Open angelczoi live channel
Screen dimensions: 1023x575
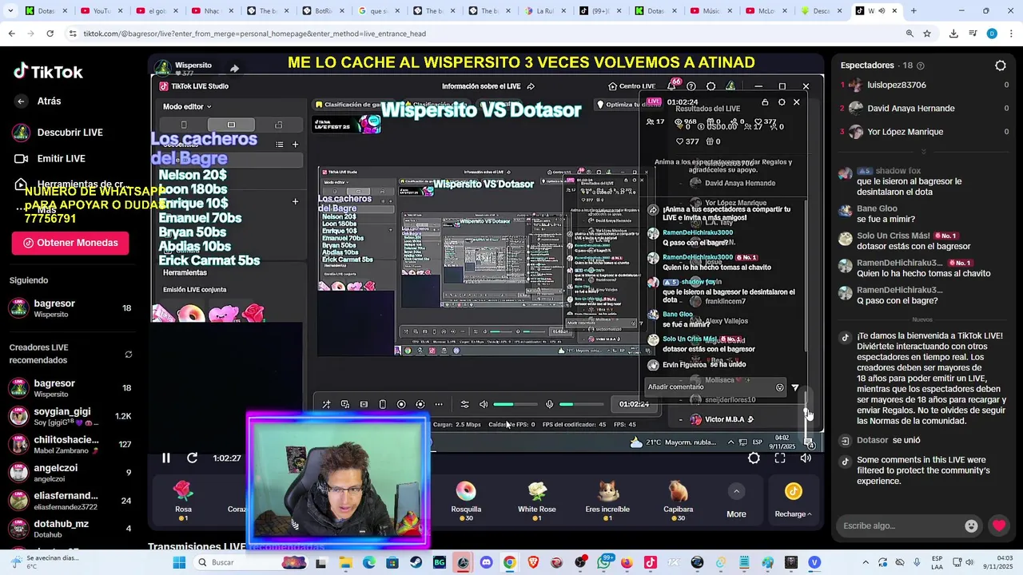(70, 473)
